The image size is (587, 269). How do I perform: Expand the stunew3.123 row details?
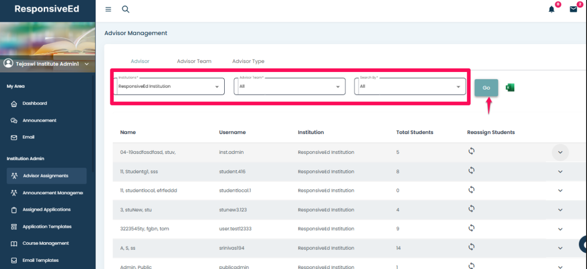click(x=560, y=210)
